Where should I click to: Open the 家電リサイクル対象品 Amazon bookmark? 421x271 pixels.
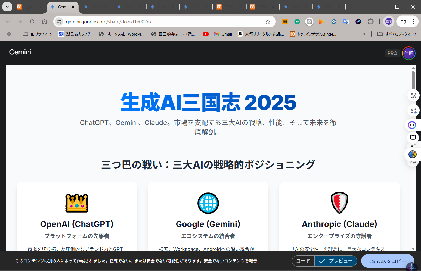coord(261,34)
